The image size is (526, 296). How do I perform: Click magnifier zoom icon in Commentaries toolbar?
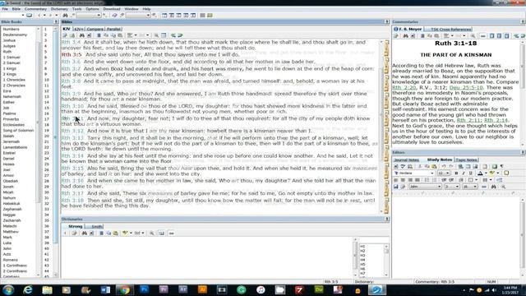point(473,36)
